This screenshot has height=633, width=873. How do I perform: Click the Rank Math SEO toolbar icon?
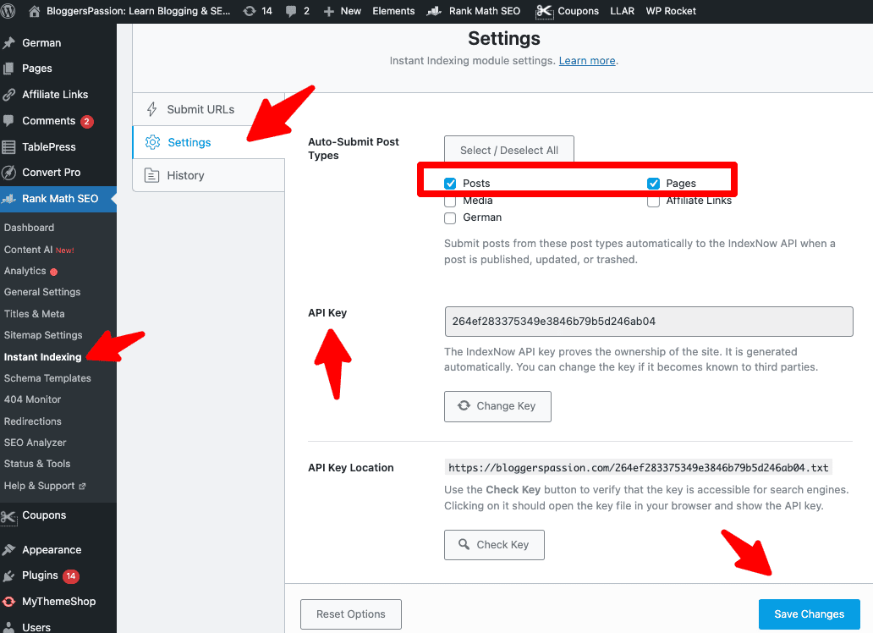tap(433, 11)
